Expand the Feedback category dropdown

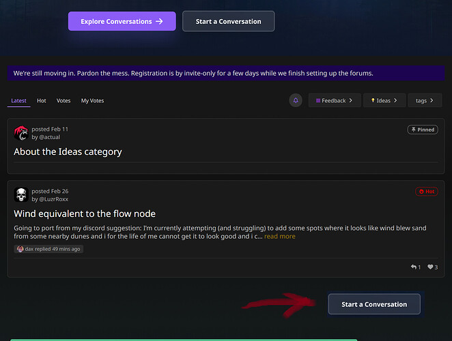[334, 100]
